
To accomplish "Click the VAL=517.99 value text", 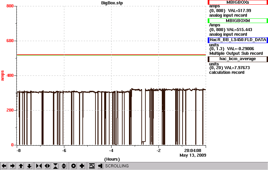I will tap(240, 11).
